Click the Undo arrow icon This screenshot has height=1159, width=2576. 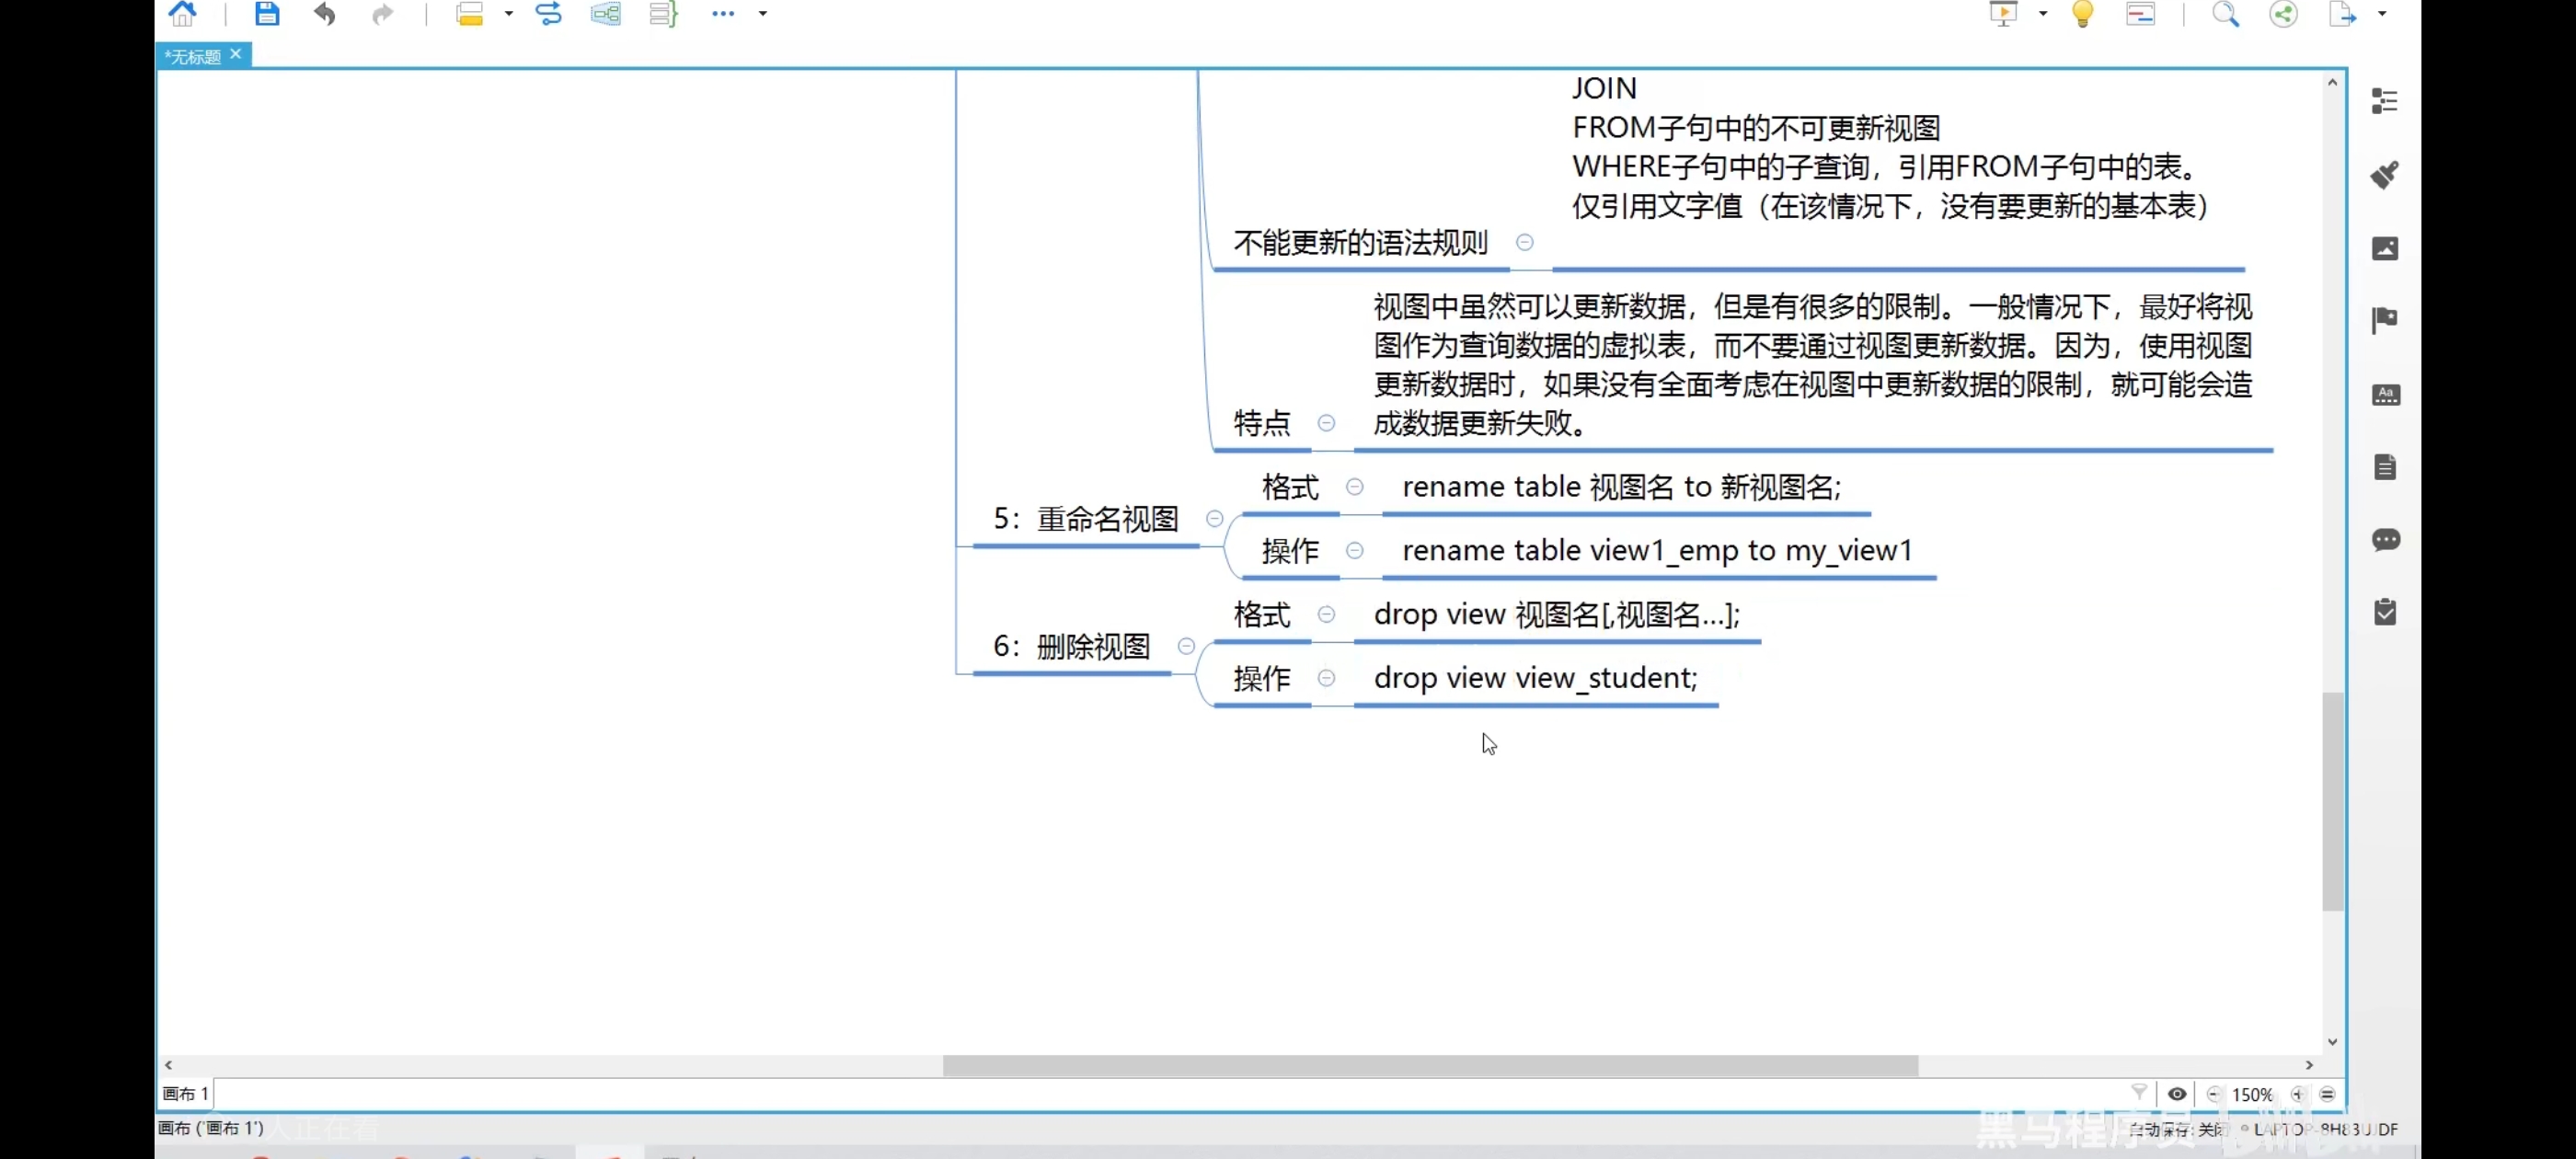(x=324, y=14)
